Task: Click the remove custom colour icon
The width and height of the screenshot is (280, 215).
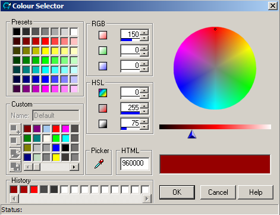Action: [15, 142]
